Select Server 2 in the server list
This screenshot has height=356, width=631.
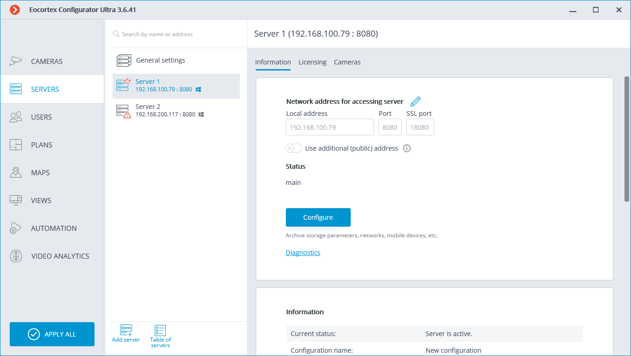[x=176, y=111]
